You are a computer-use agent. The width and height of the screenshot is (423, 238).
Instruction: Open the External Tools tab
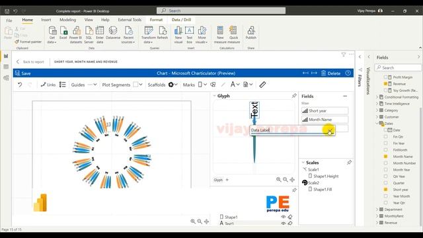[130, 20]
